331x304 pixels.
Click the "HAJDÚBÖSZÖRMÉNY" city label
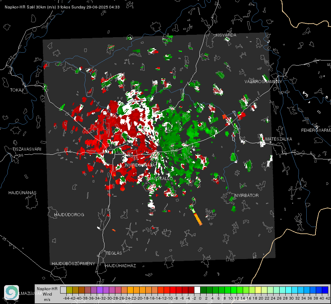click(x=73, y=264)
